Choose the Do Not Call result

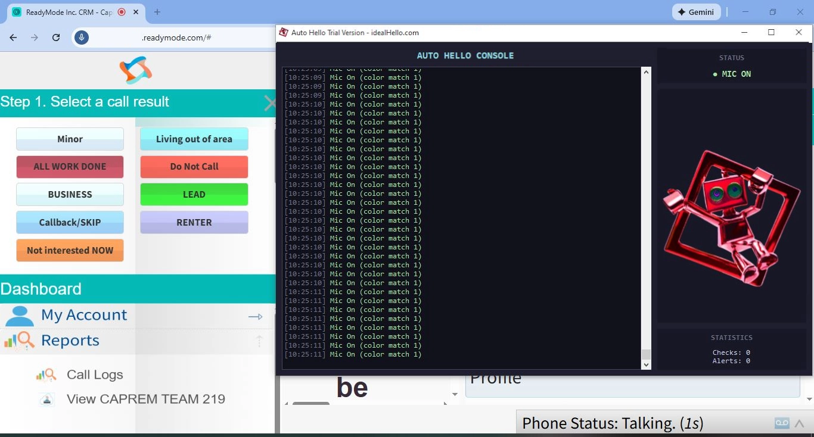coord(194,167)
